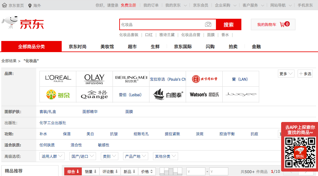Click the red 搜索 search button

229,24
